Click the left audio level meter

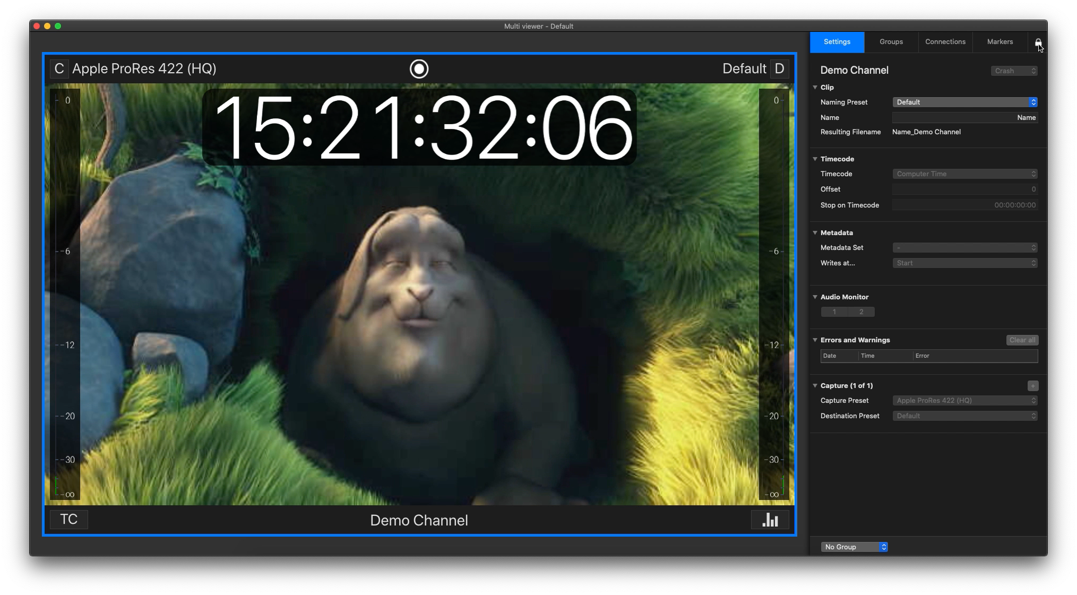[x=65, y=295]
